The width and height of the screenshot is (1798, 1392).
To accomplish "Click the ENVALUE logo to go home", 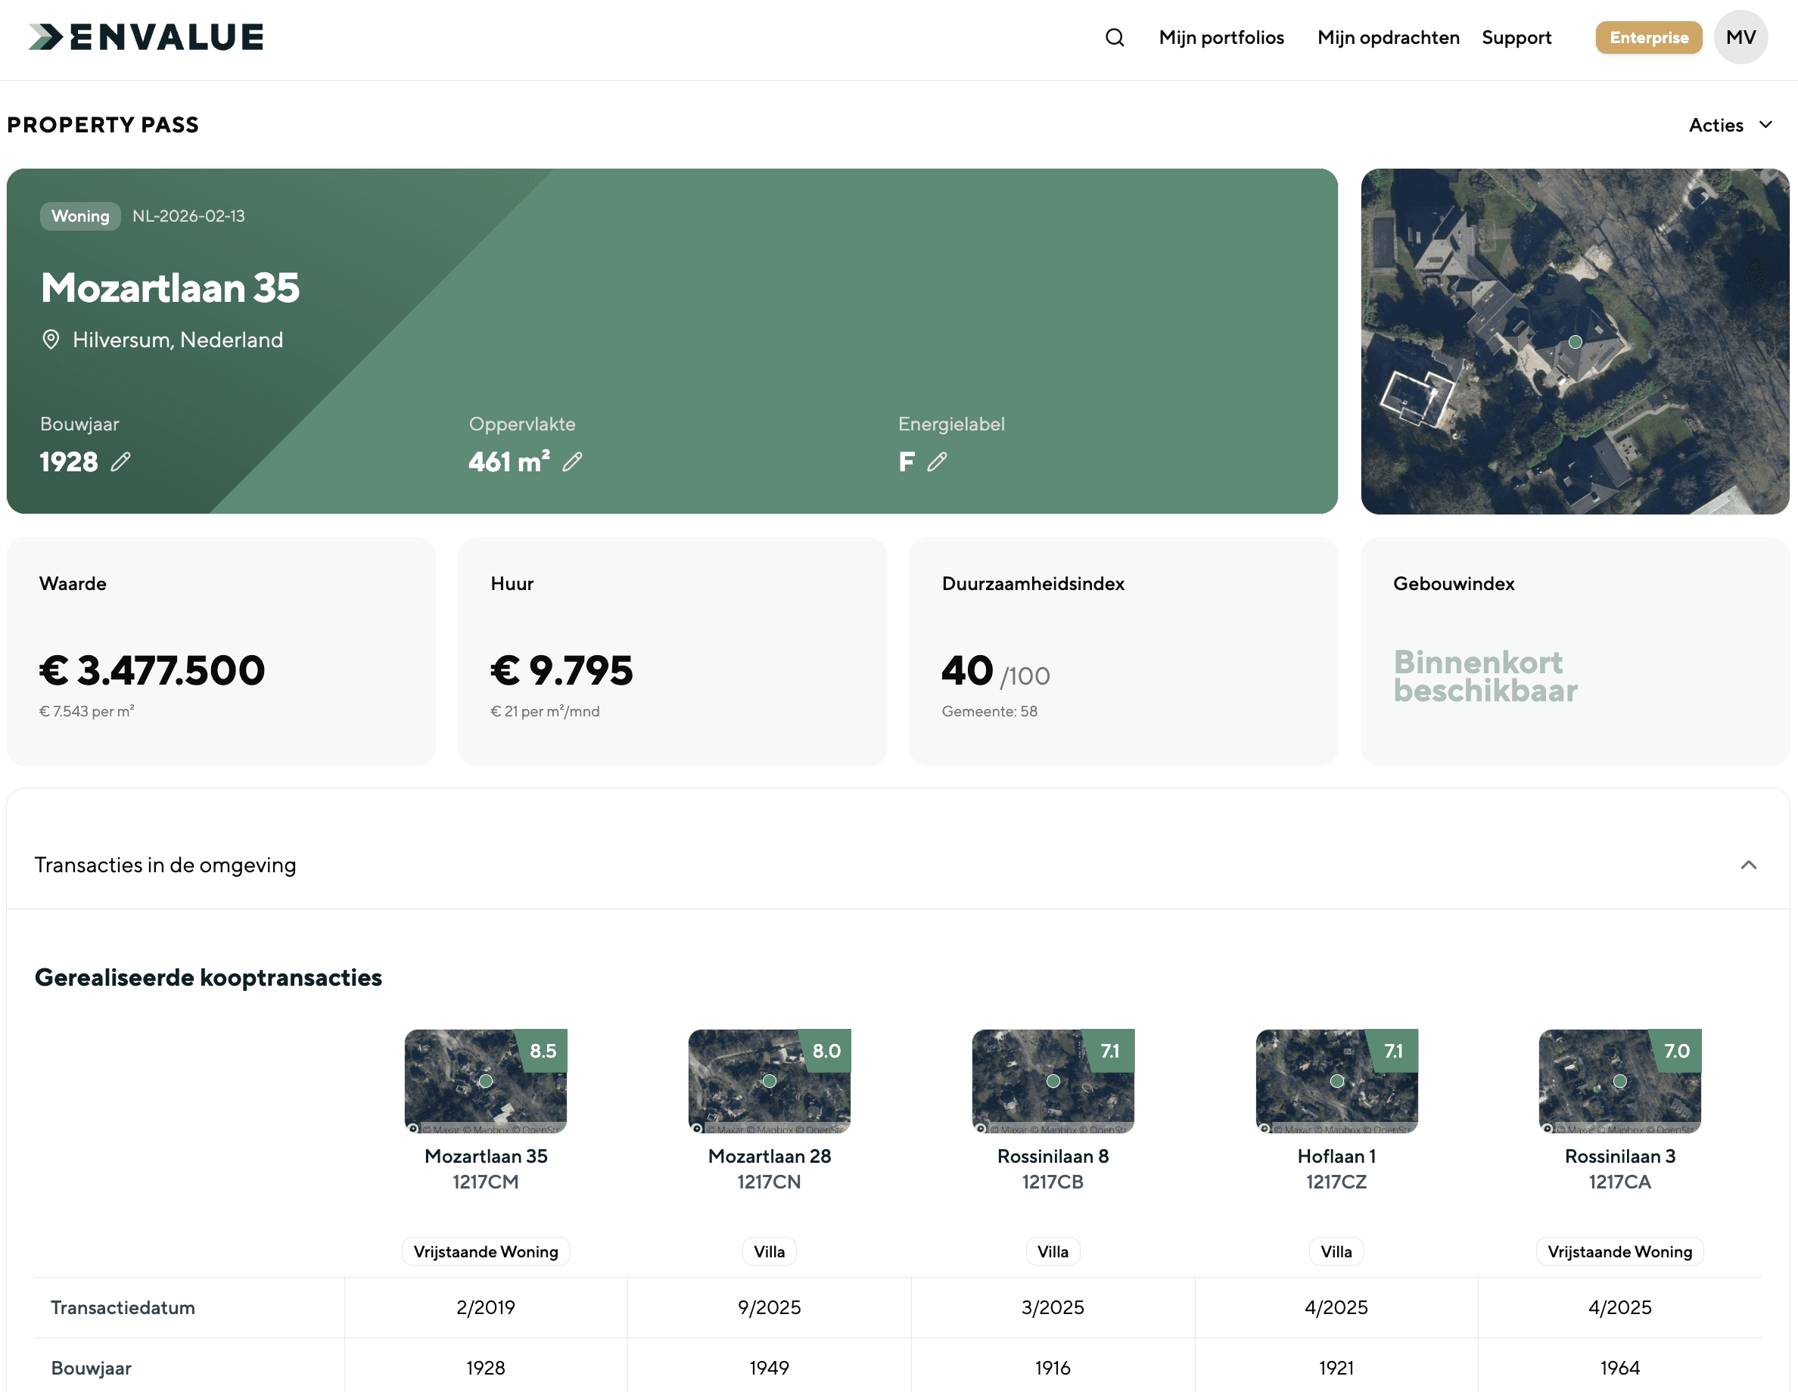I will click(145, 36).
